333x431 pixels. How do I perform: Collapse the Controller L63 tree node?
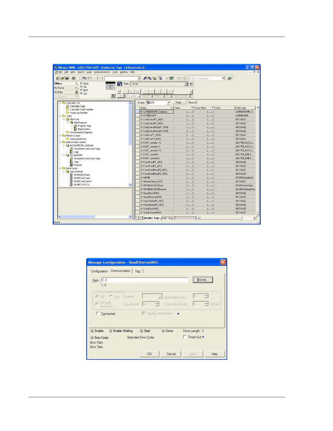point(60,103)
